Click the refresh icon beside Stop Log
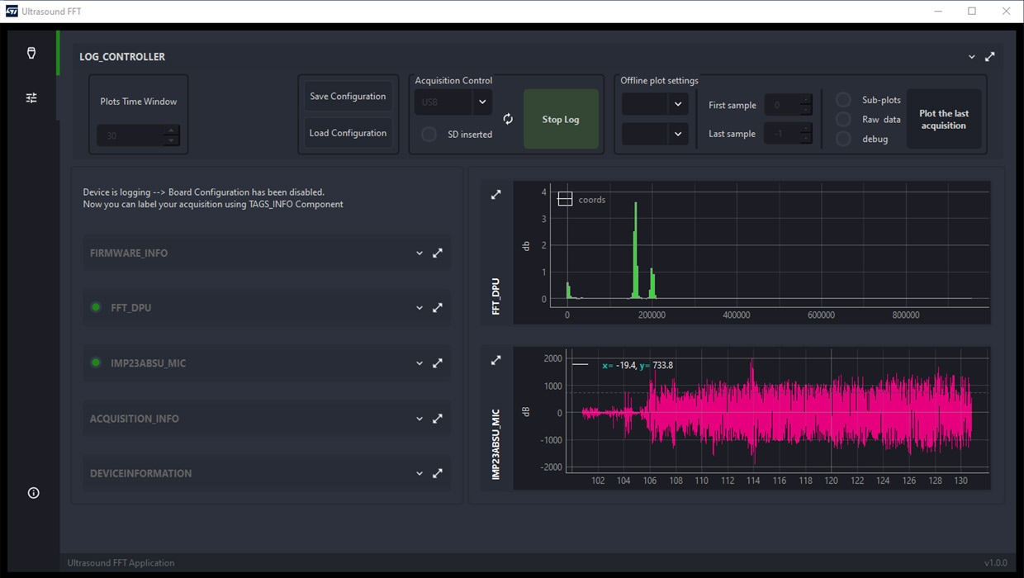 508,119
